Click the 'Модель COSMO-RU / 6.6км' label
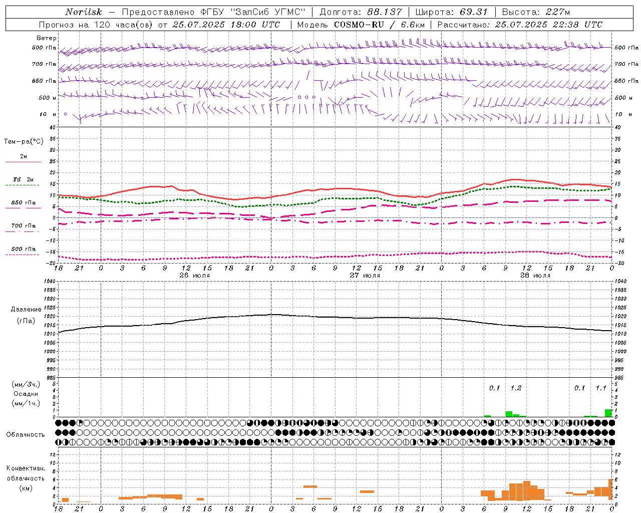The image size is (641, 513). [x=361, y=25]
